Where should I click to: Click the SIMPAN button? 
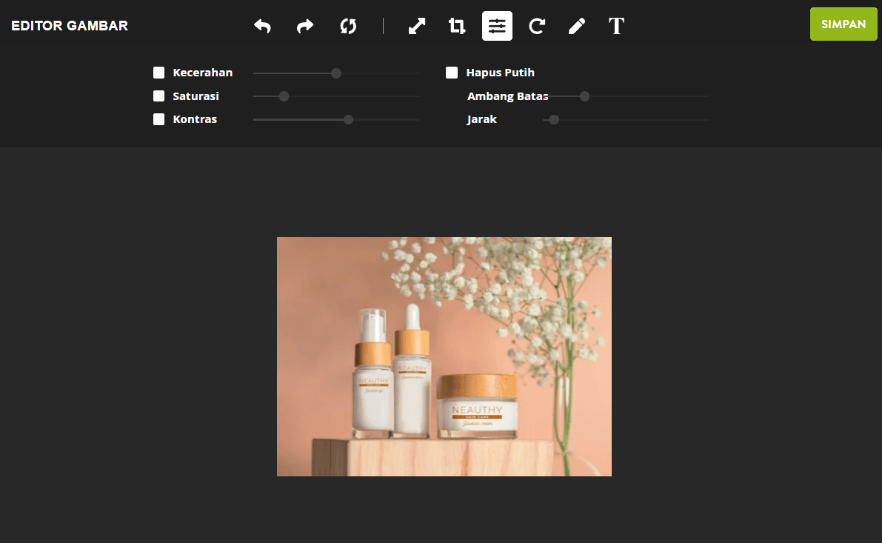tap(843, 24)
